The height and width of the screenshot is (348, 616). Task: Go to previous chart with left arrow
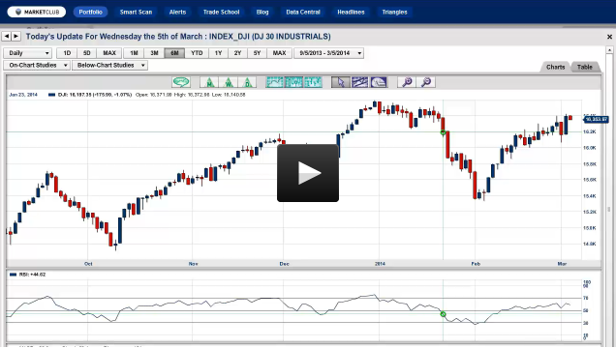click(x=7, y=36)
